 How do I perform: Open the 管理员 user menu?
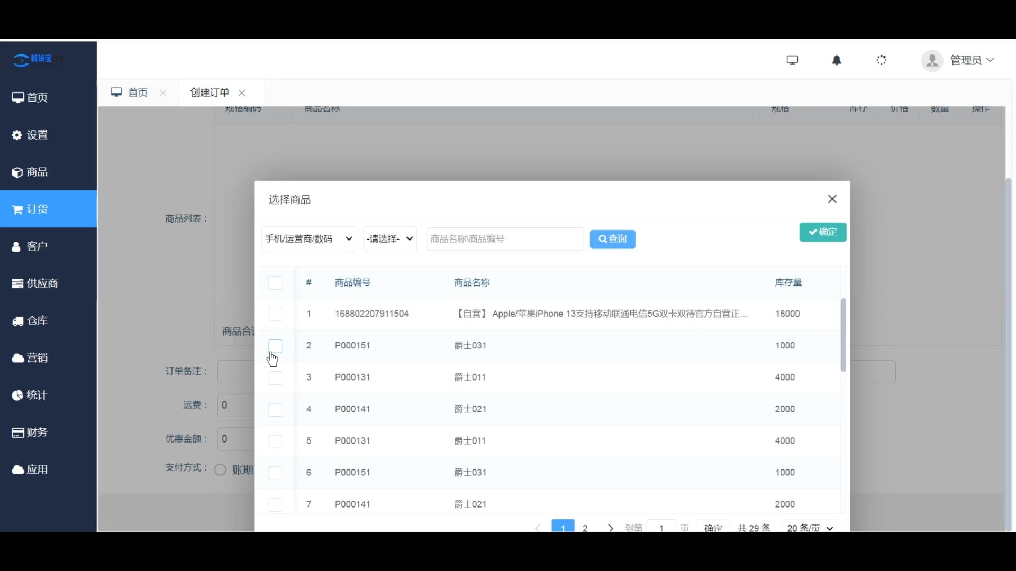pyautogui.click(x=972, y=60)
